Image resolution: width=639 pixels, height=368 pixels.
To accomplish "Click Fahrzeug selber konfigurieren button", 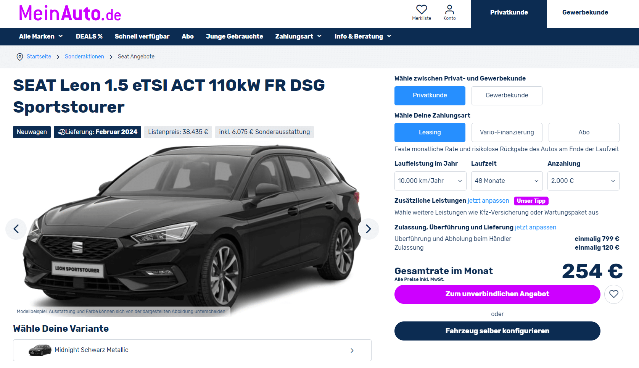I will (497, 331).
